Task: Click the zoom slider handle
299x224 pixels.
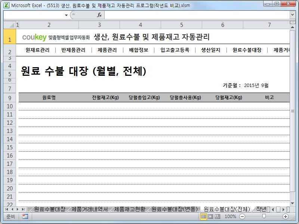Action: 264,216
